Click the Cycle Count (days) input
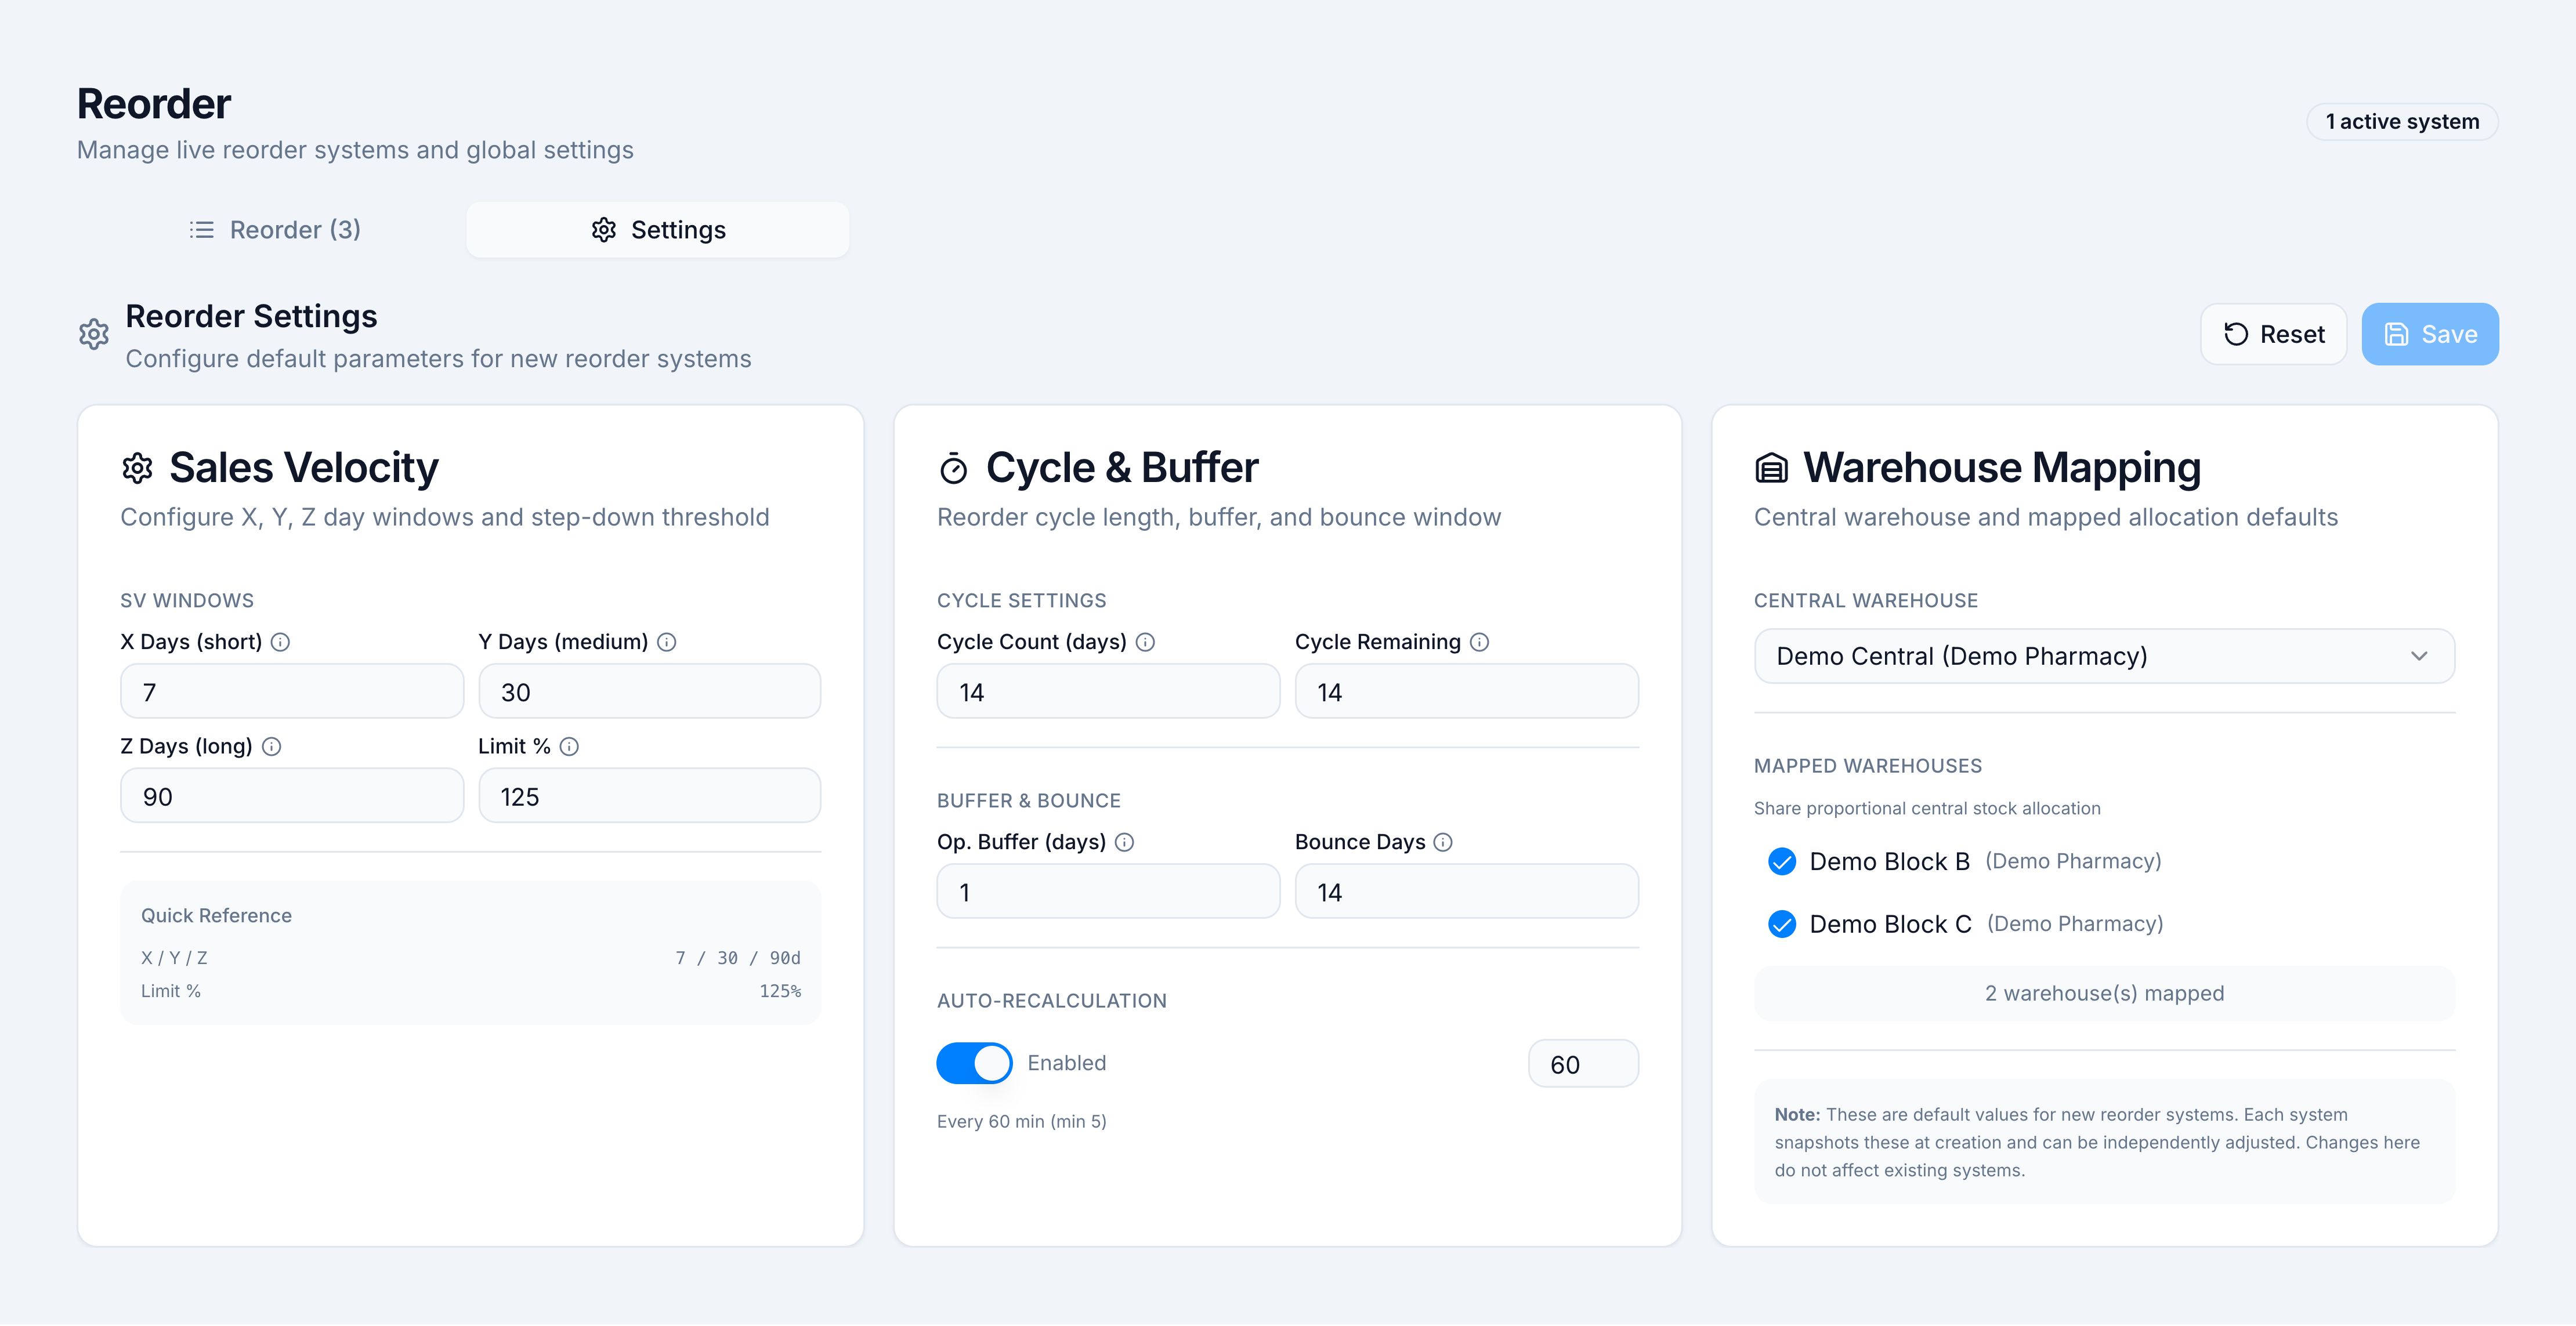The width and height of the screenshot is (2576, 1326). (x=1108, y=691)
